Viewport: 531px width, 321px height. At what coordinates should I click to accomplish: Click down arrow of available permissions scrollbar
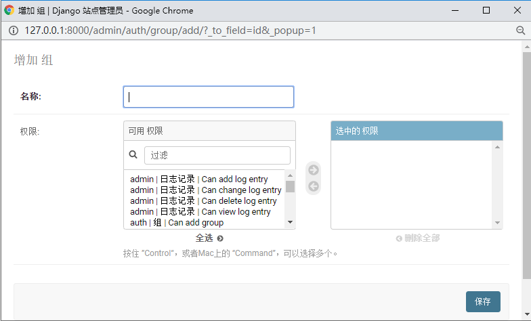pyautogui.click(x=290, y=222)
